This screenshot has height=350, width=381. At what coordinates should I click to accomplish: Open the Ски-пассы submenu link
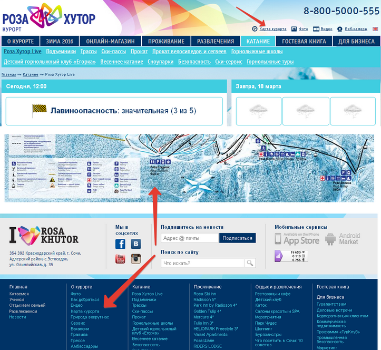click(113, 52)
